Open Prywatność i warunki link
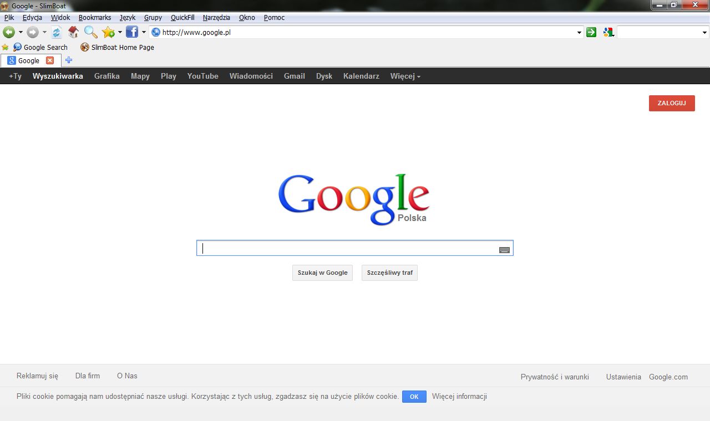Image resolution: width=710 pixels, height=421 pixels. 555,377
